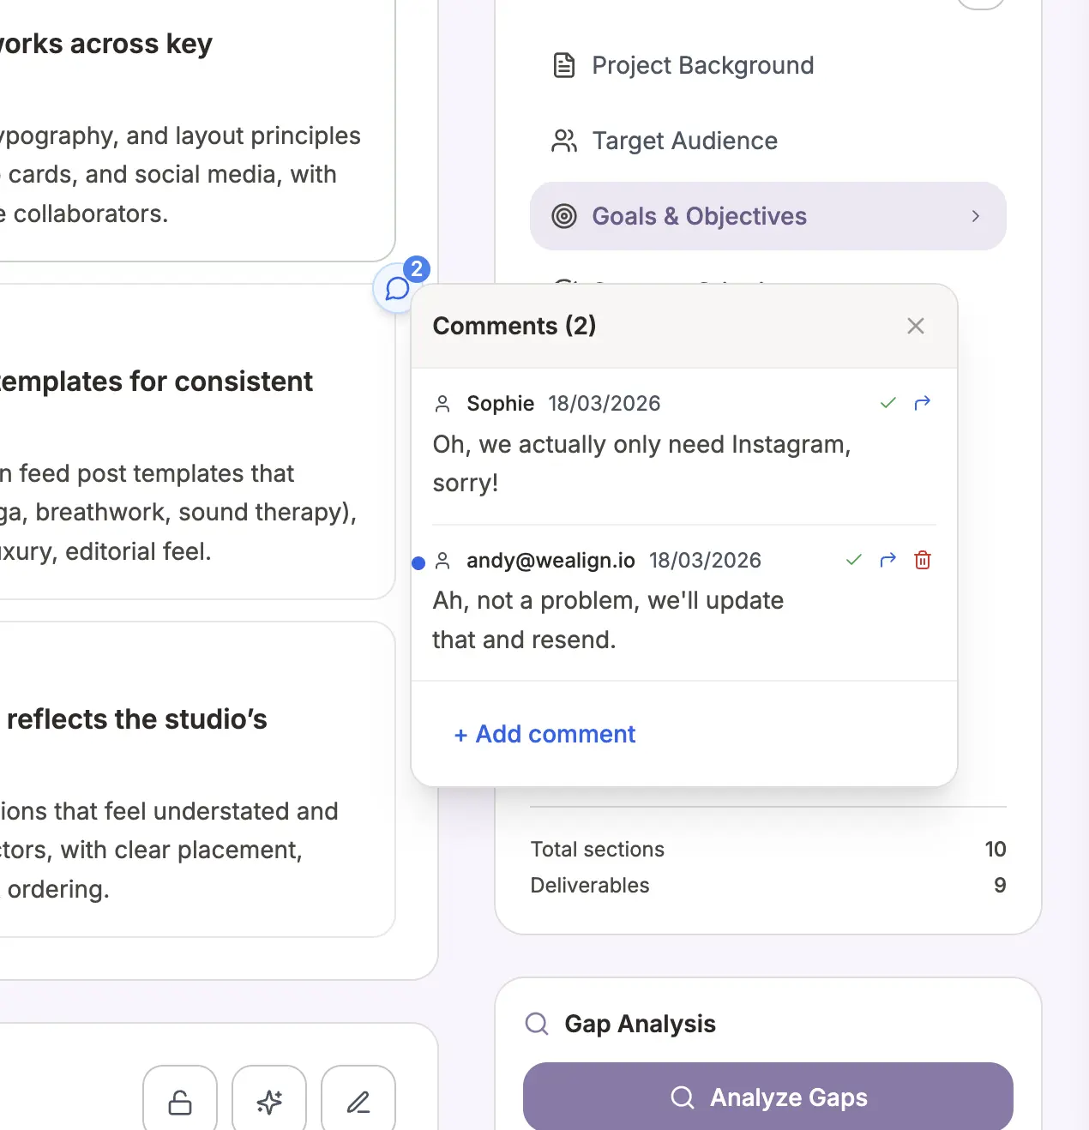
Task: Click the reply arrow on andy@wealign.io's comment
Action: pos(888,560)
